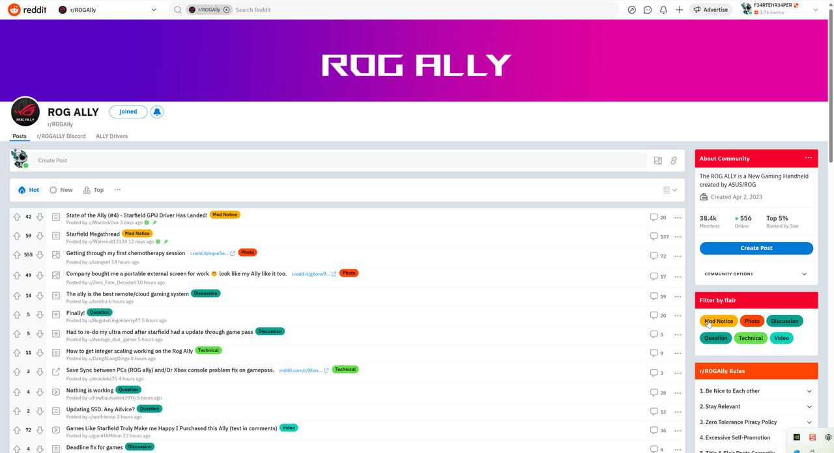Open the notifications bell in top bar
834x453 pixels.
coord(663,10)
